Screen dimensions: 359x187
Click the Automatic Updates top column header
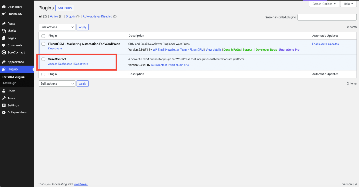[325, 36]
